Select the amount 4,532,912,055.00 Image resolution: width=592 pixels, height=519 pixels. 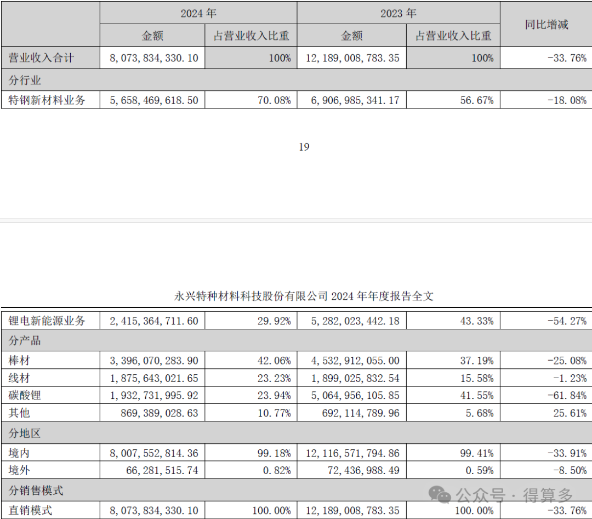pos(355,361)
